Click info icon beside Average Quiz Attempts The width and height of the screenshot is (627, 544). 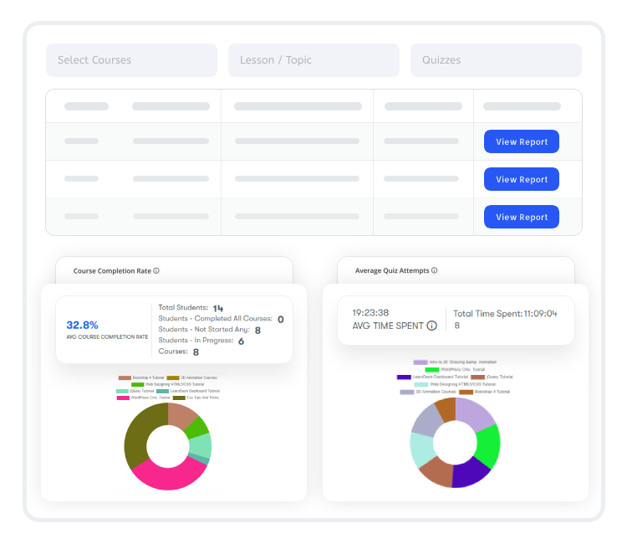[x=435, y=270]
